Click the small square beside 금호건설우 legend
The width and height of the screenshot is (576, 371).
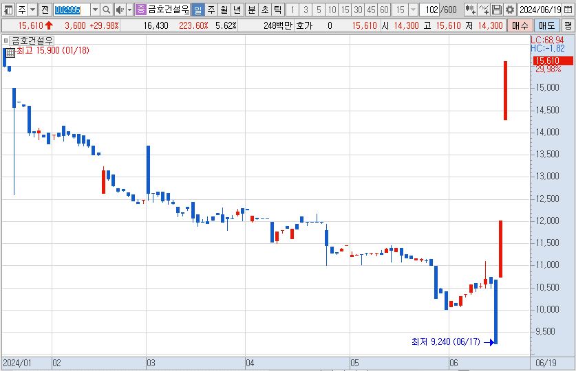(x=6, y=41)
